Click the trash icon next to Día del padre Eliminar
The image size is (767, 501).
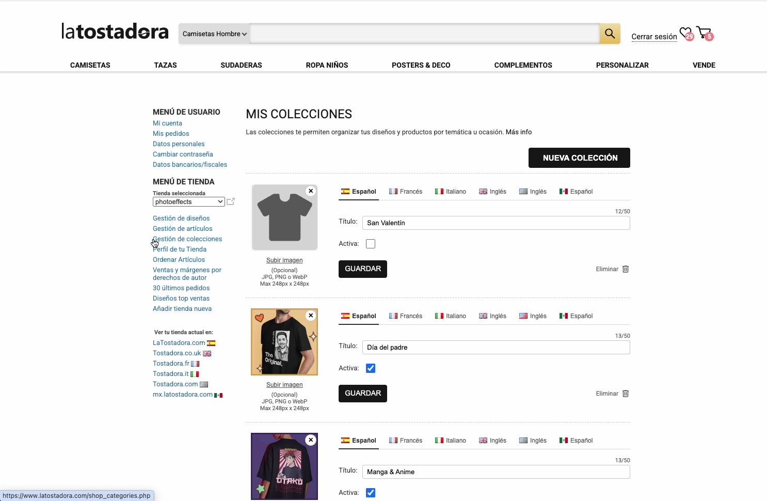[625, 394]
